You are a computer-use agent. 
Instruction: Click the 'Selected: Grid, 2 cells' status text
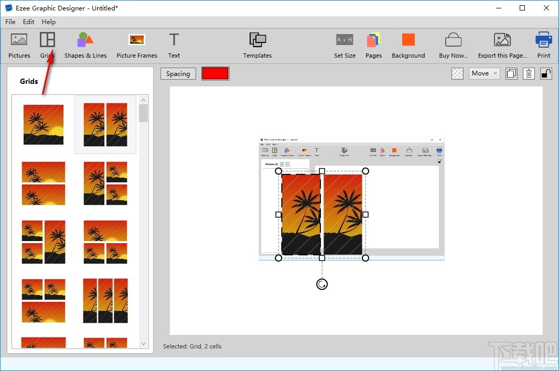point(192,346)
